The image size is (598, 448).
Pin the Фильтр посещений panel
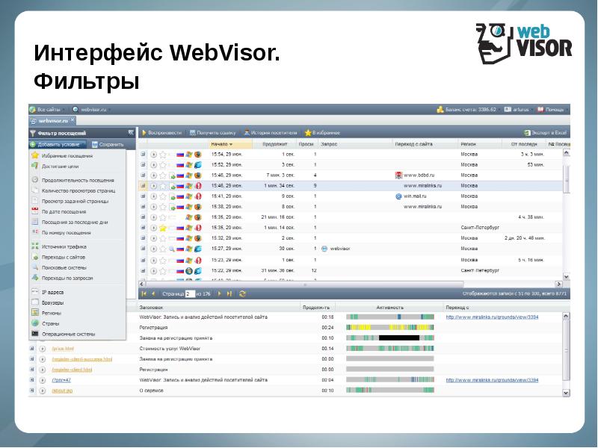pos(132,133)
